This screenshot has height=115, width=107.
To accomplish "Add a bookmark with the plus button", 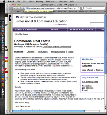I will [23, 8].
